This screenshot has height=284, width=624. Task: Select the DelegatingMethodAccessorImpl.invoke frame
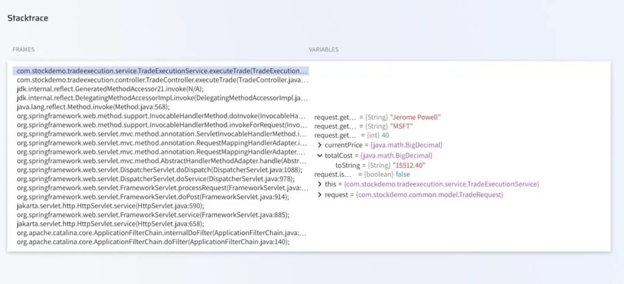tap(162, 98)
